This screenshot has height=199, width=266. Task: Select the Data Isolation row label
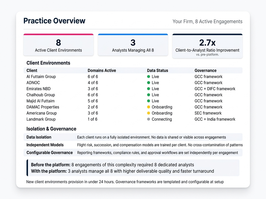click(39, 137)
